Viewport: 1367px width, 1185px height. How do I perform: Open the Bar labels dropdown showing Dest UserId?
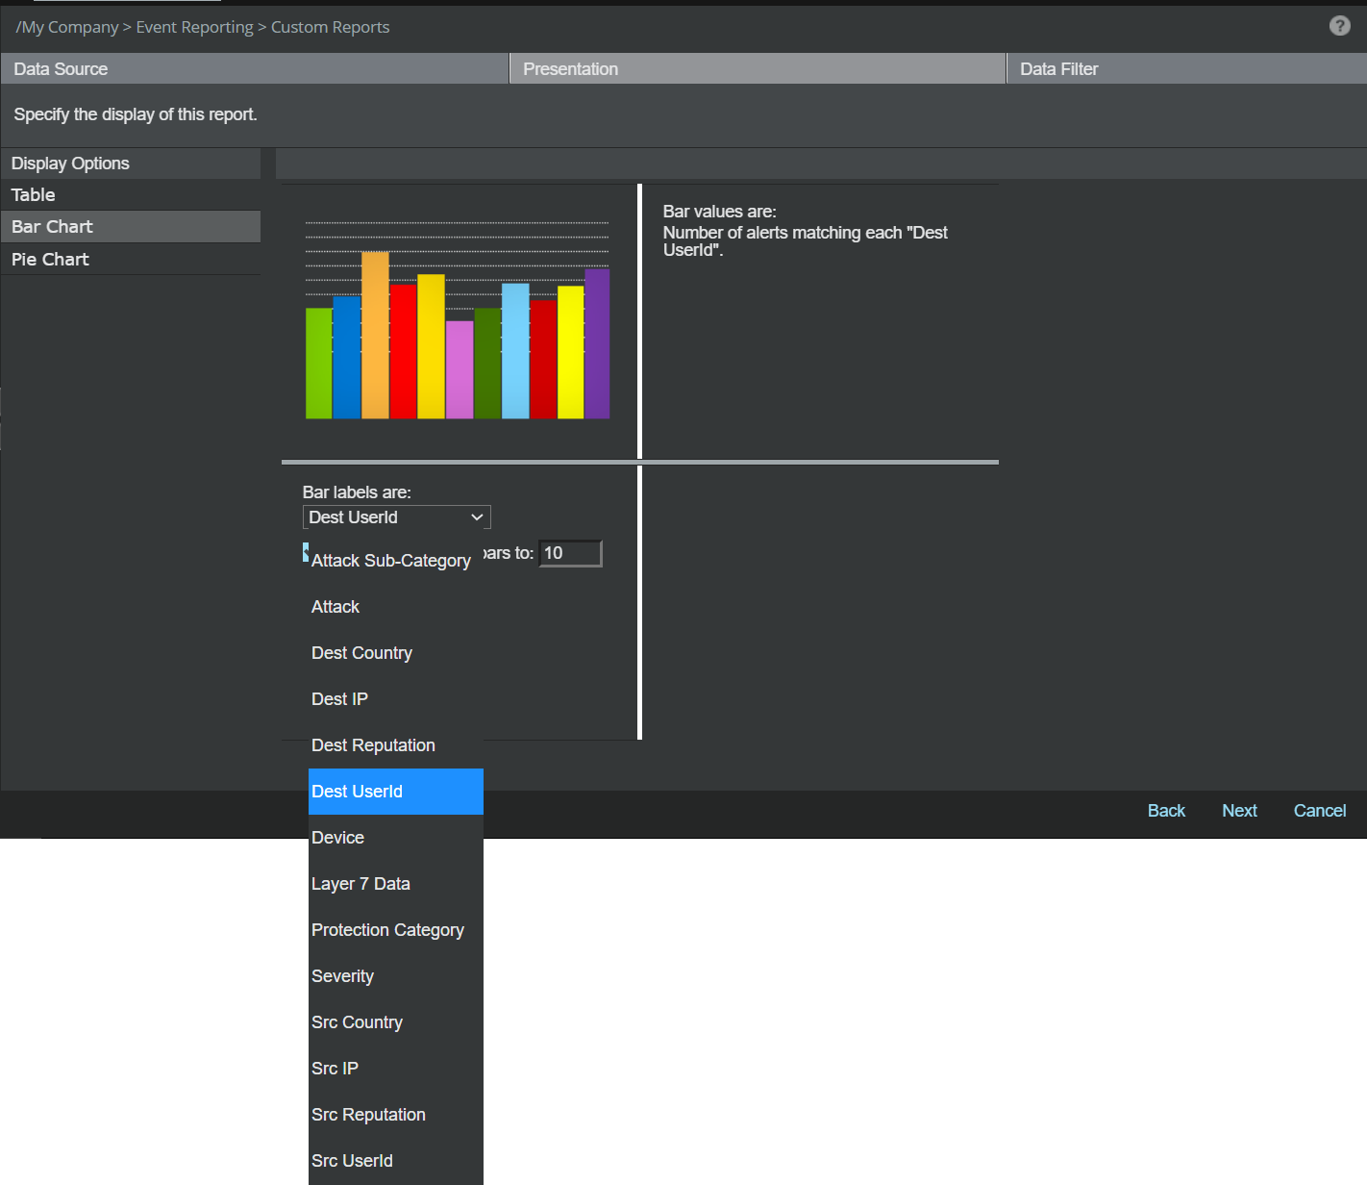tap(396, 517)
